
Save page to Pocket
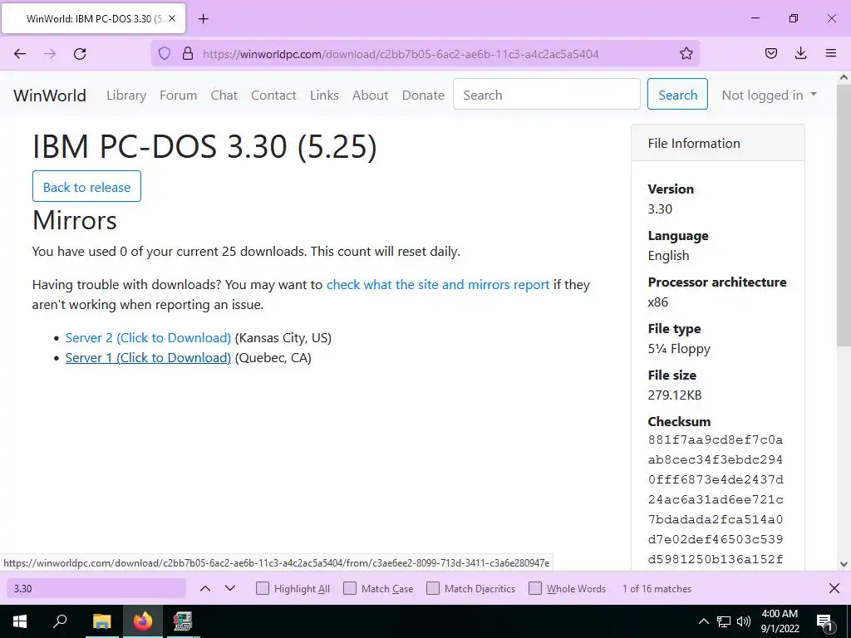770,54
